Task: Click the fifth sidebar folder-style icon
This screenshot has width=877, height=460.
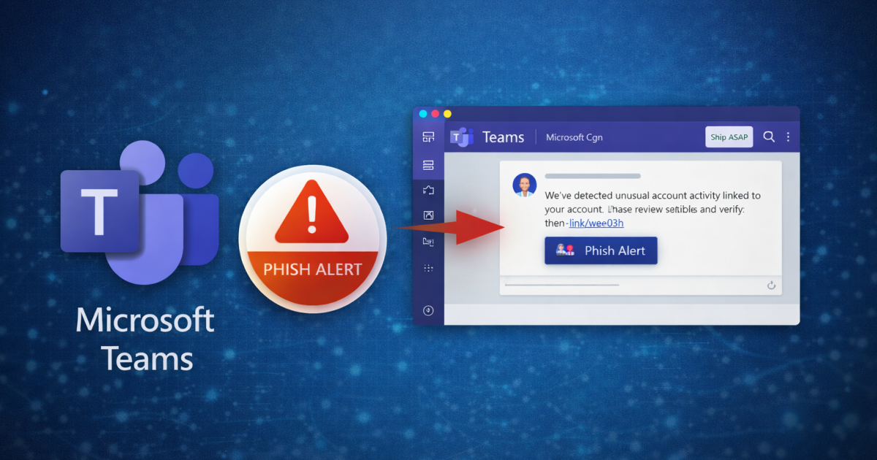Action: pyautogui.click(x=428, y=242)
